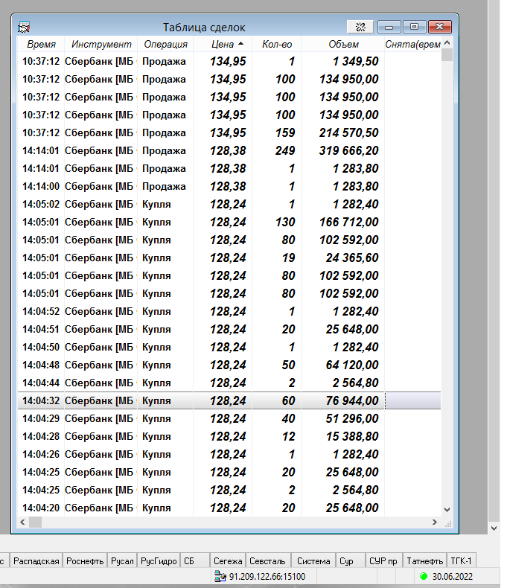Select the row with time 14:05:02

coord(229,204)
